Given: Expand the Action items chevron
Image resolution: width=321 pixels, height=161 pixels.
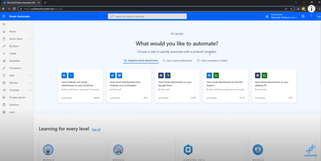Looking at the screenshot, I should coord(30,39).
